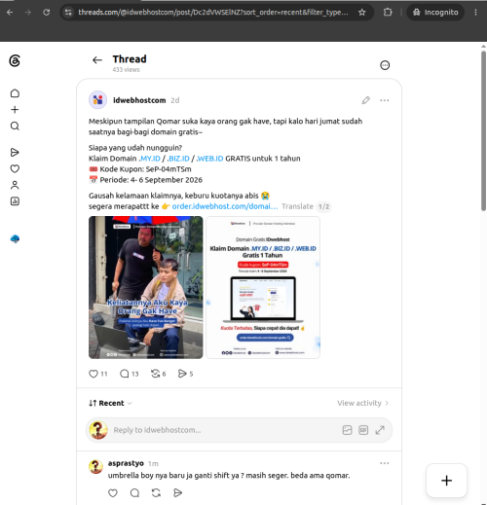Reply to asprastyo's comment
487x505 pixels.
pyautogui.click(x=134, y=493)
